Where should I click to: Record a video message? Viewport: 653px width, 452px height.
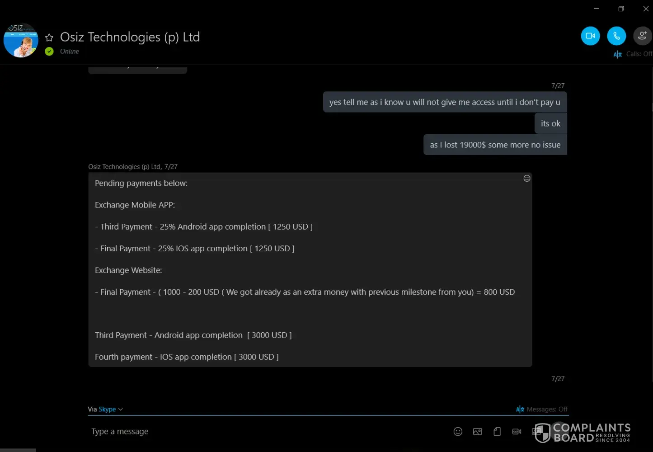click(x=517, y=432)
